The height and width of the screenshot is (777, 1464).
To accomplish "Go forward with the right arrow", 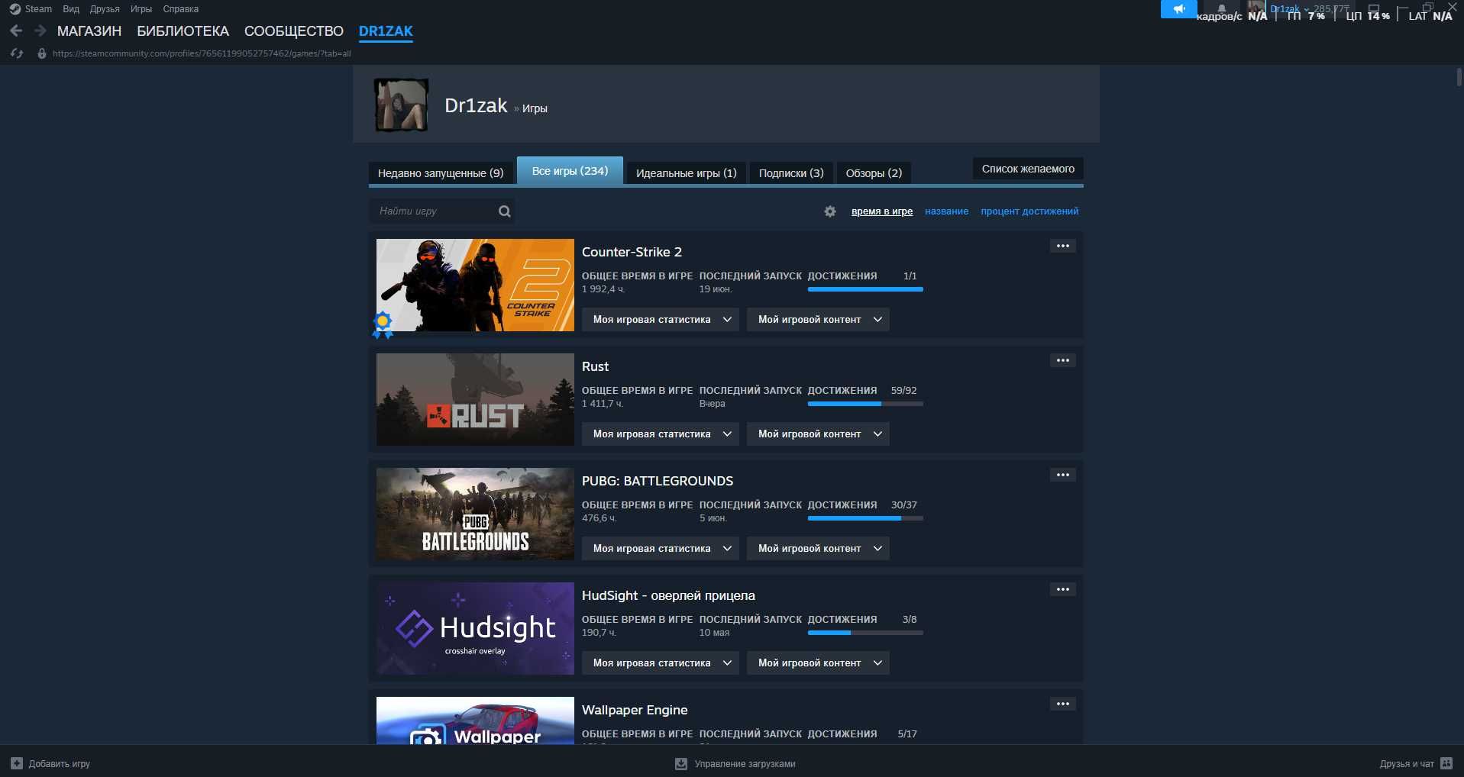I will [40, 31].
